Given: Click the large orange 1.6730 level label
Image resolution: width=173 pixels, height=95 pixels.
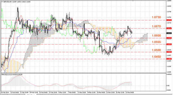Looking at the screenshot, I should pyautogui.click(x=156, y=17).
